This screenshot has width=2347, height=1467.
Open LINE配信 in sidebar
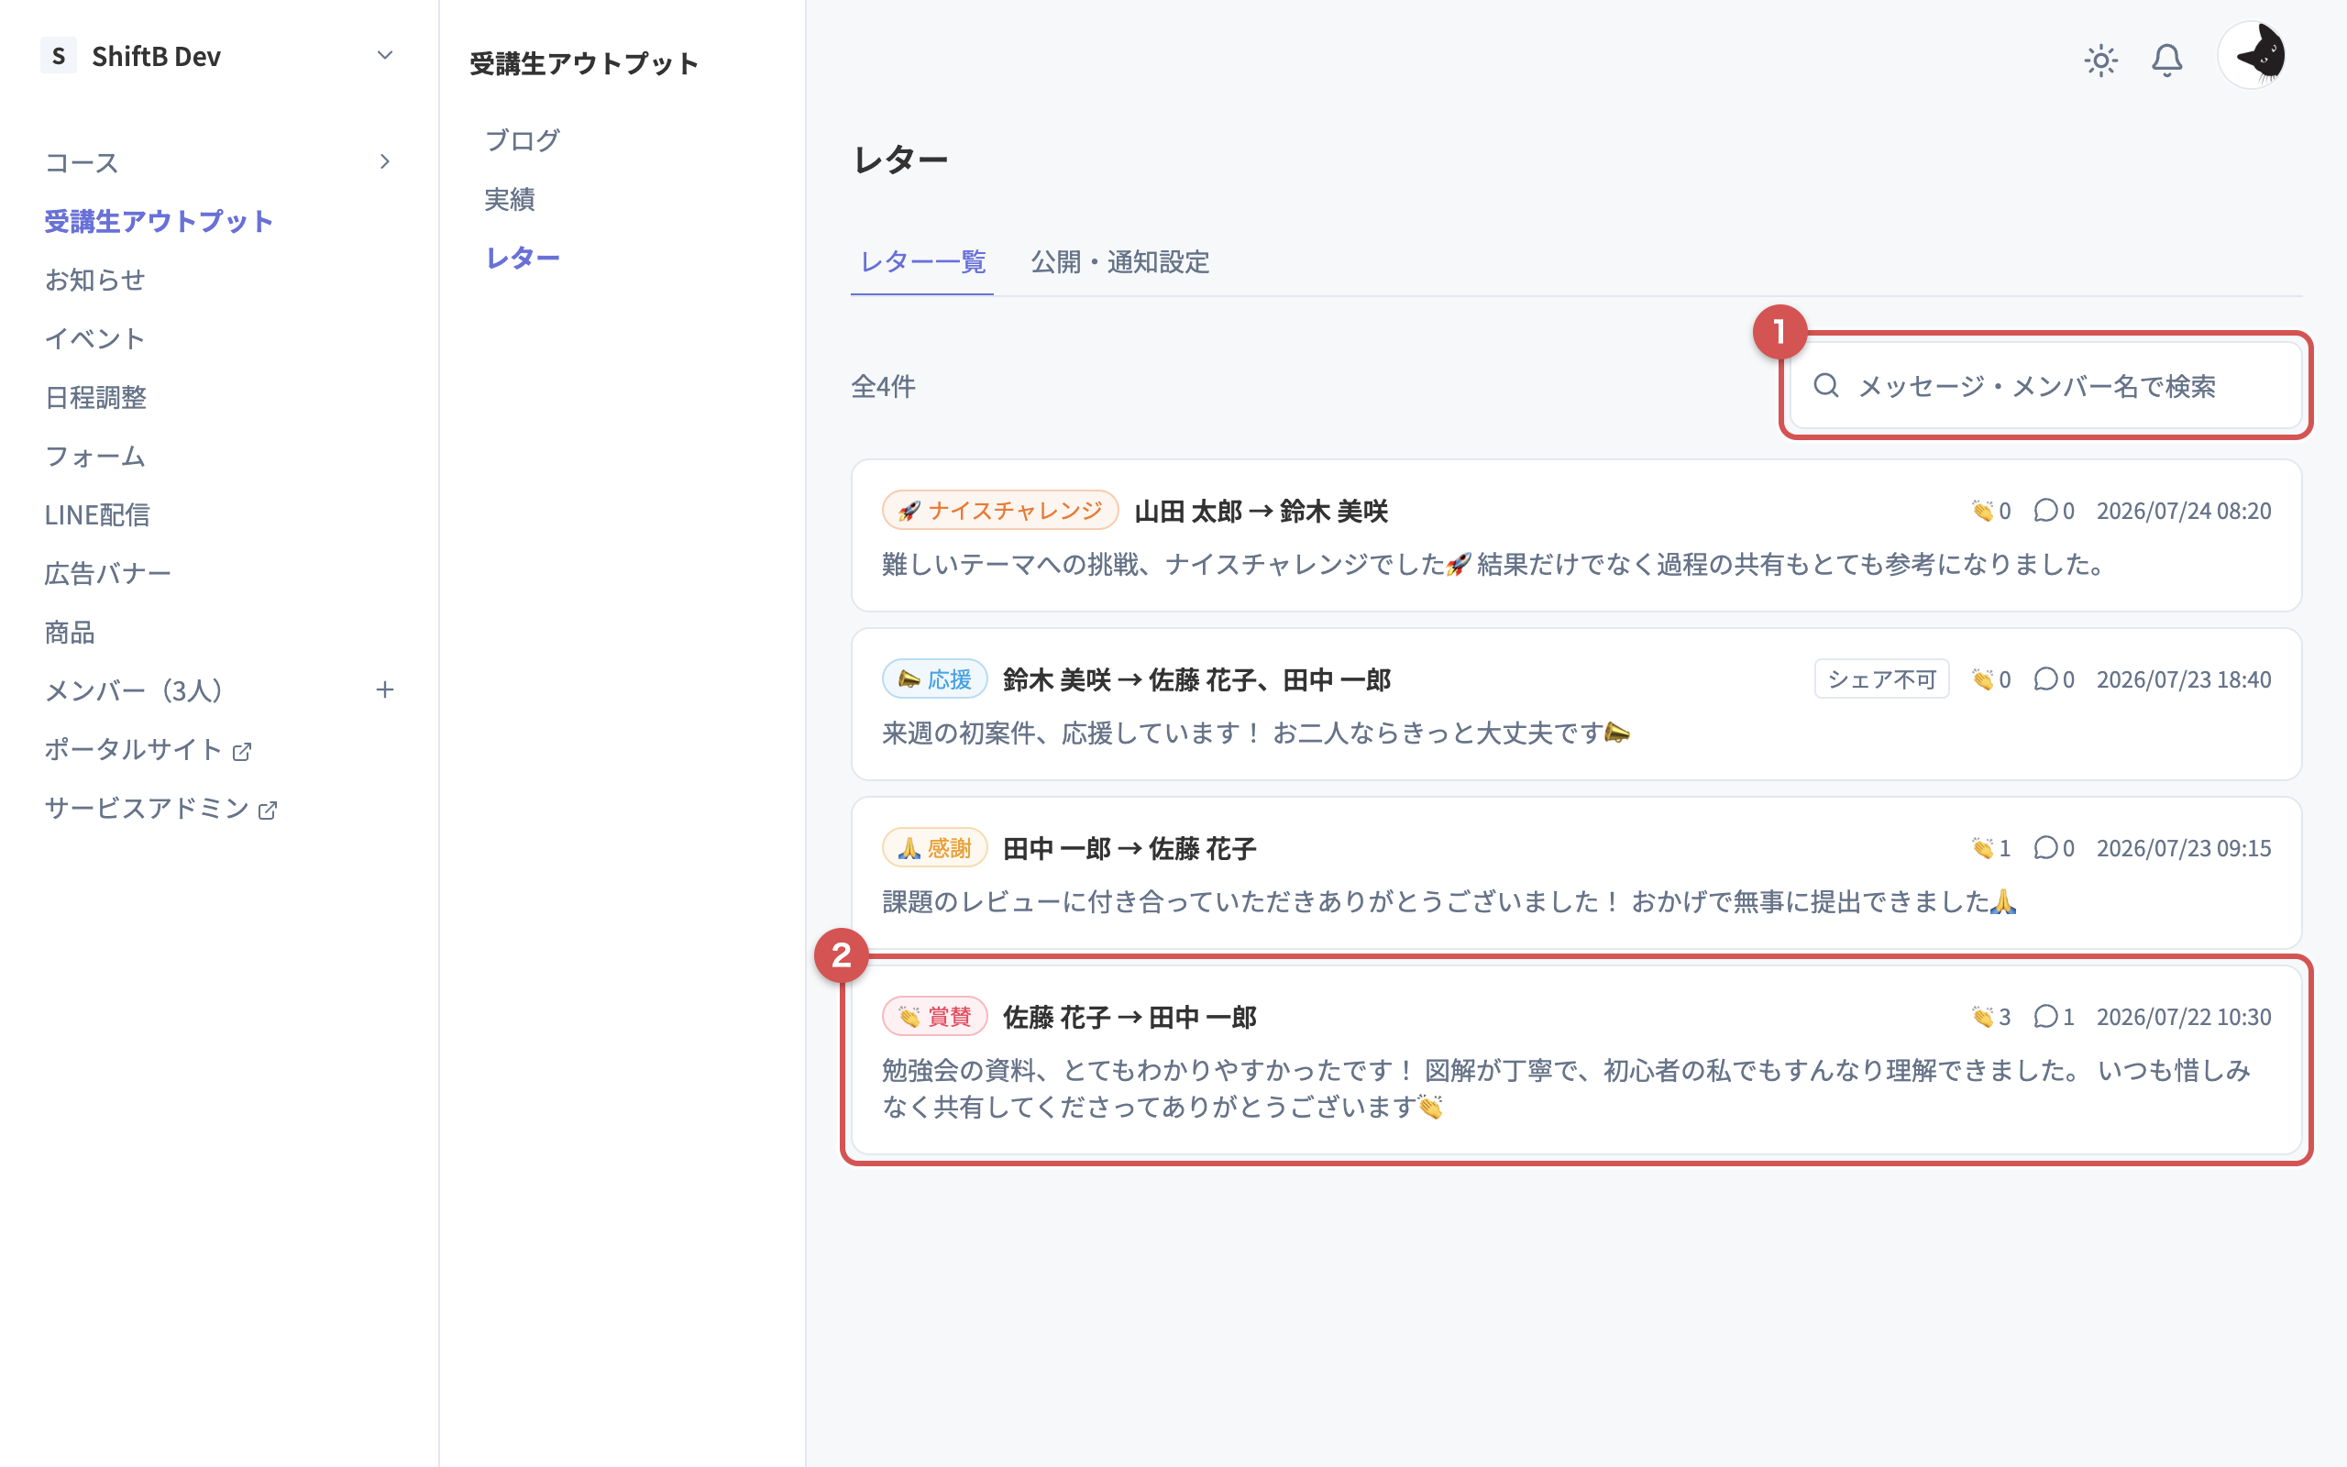[x=96, y=514]
